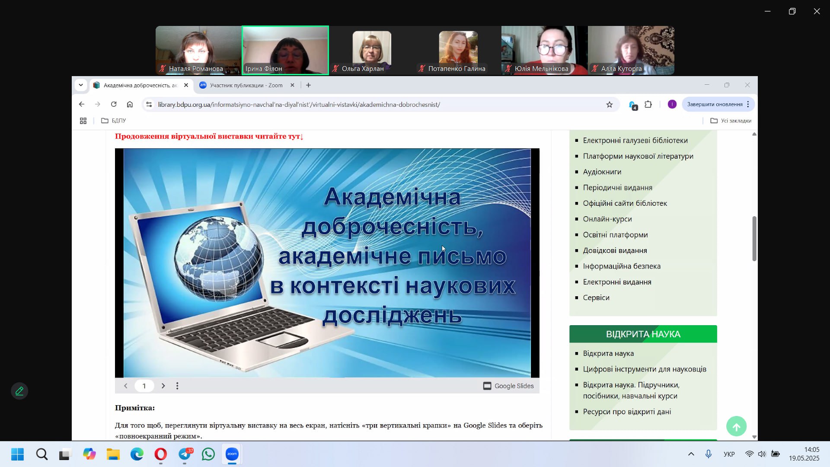Toggle the microphone icon in the system tray
830x467 pixels.
coord(709,454)
